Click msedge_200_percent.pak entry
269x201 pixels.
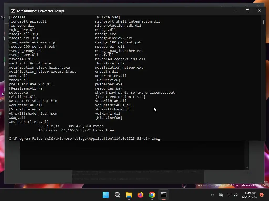[32, 47]
